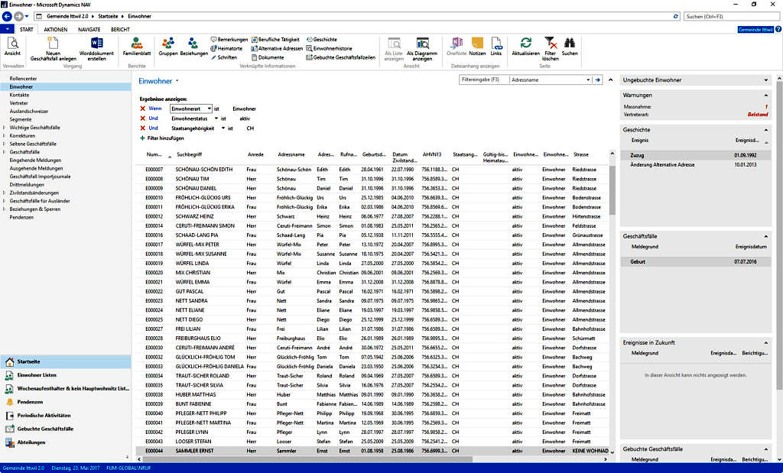The height and width of the screenshot is (473, 783).
Task: Open Schriften in the ribbon
Action: [x=224, y=57]
